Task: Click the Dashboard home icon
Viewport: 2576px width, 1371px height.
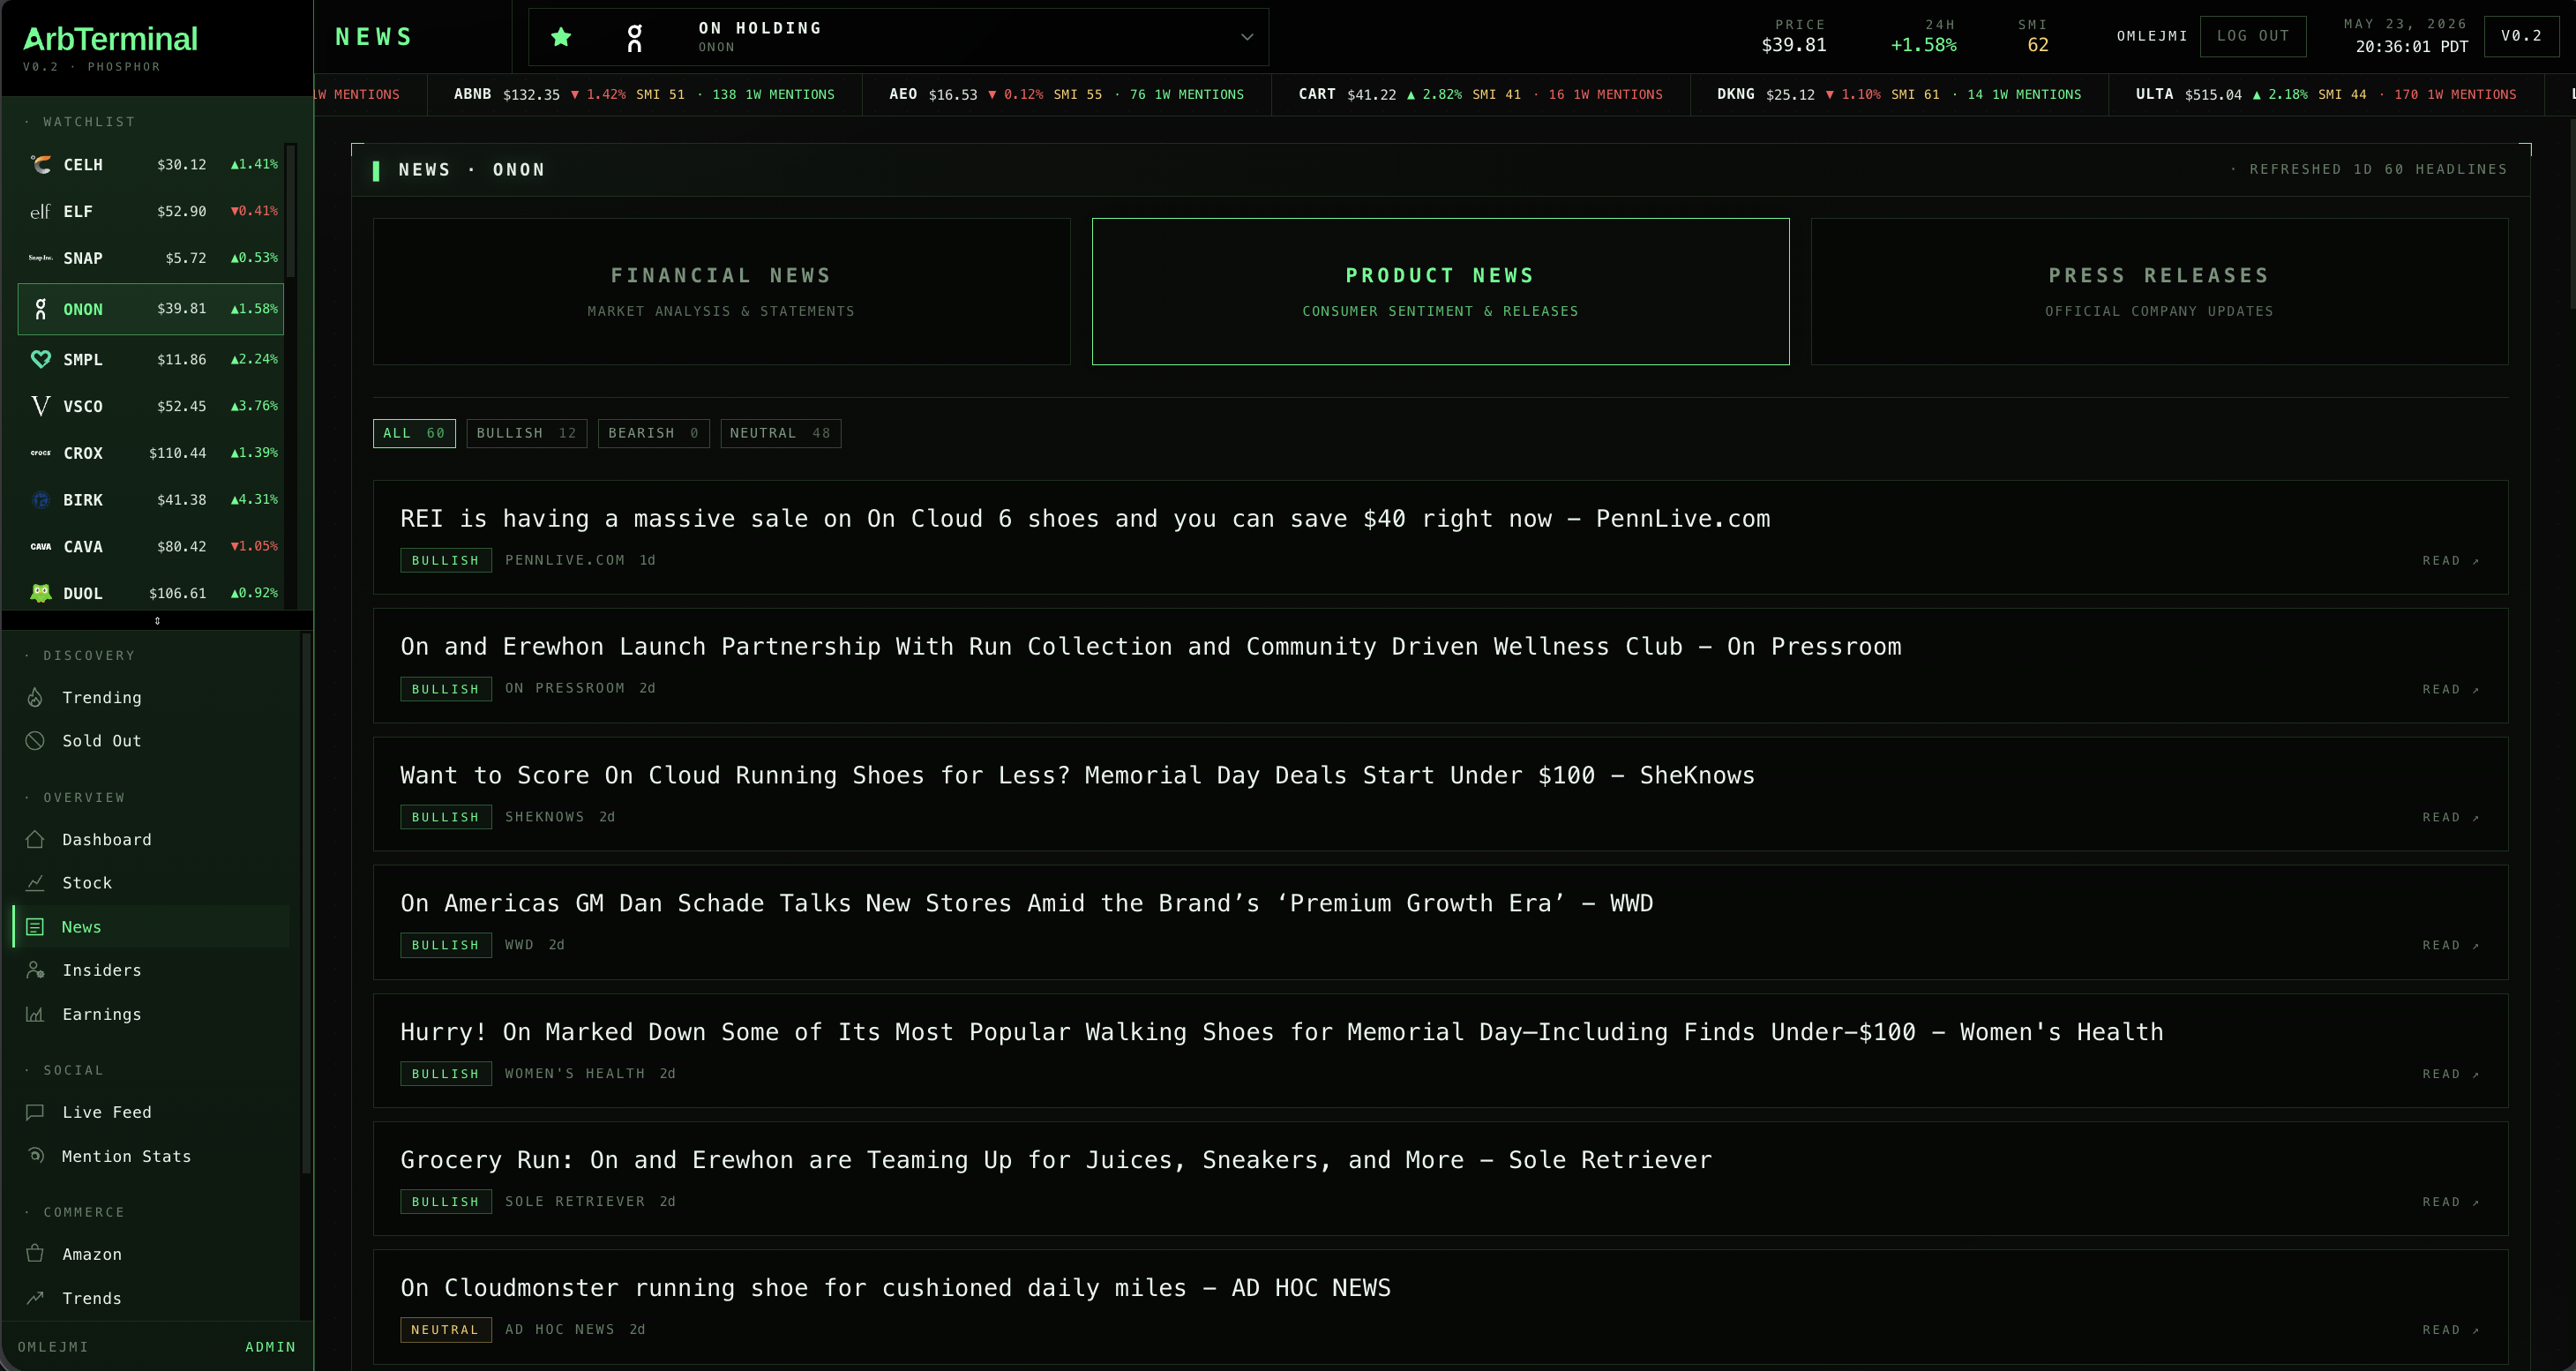Action: point(35,839)
